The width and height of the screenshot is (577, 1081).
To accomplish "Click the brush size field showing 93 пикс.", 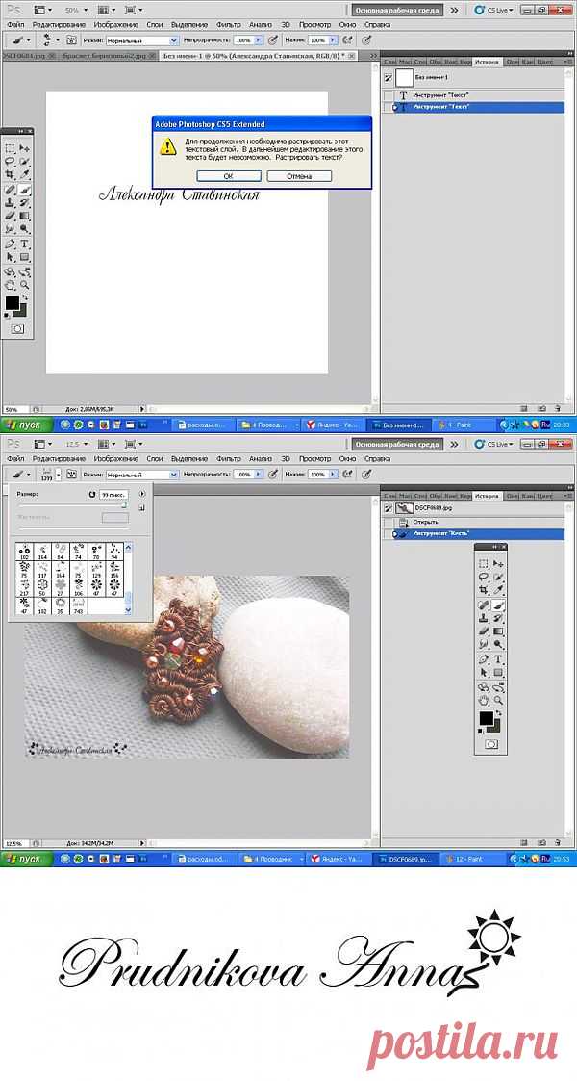I will coord(113,495).
